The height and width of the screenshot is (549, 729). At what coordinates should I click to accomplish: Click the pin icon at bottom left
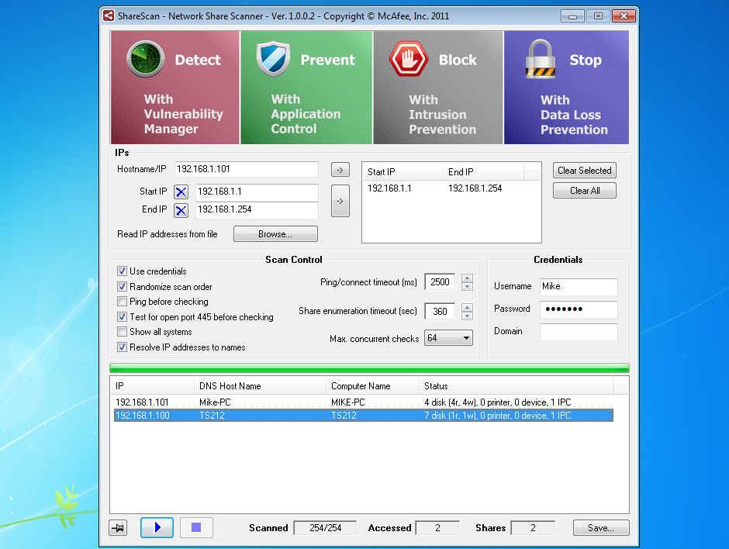point(119,528)
